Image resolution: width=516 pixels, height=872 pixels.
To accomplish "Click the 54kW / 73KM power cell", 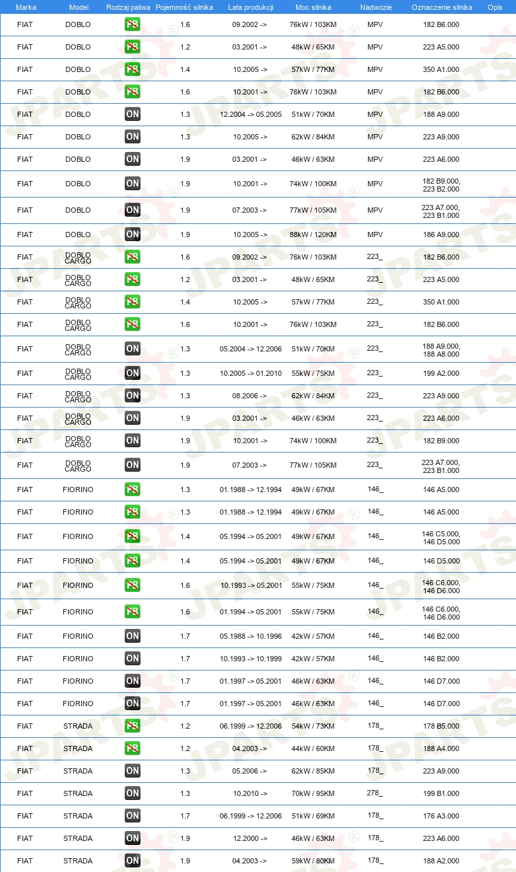I will [x=313, y=726].
